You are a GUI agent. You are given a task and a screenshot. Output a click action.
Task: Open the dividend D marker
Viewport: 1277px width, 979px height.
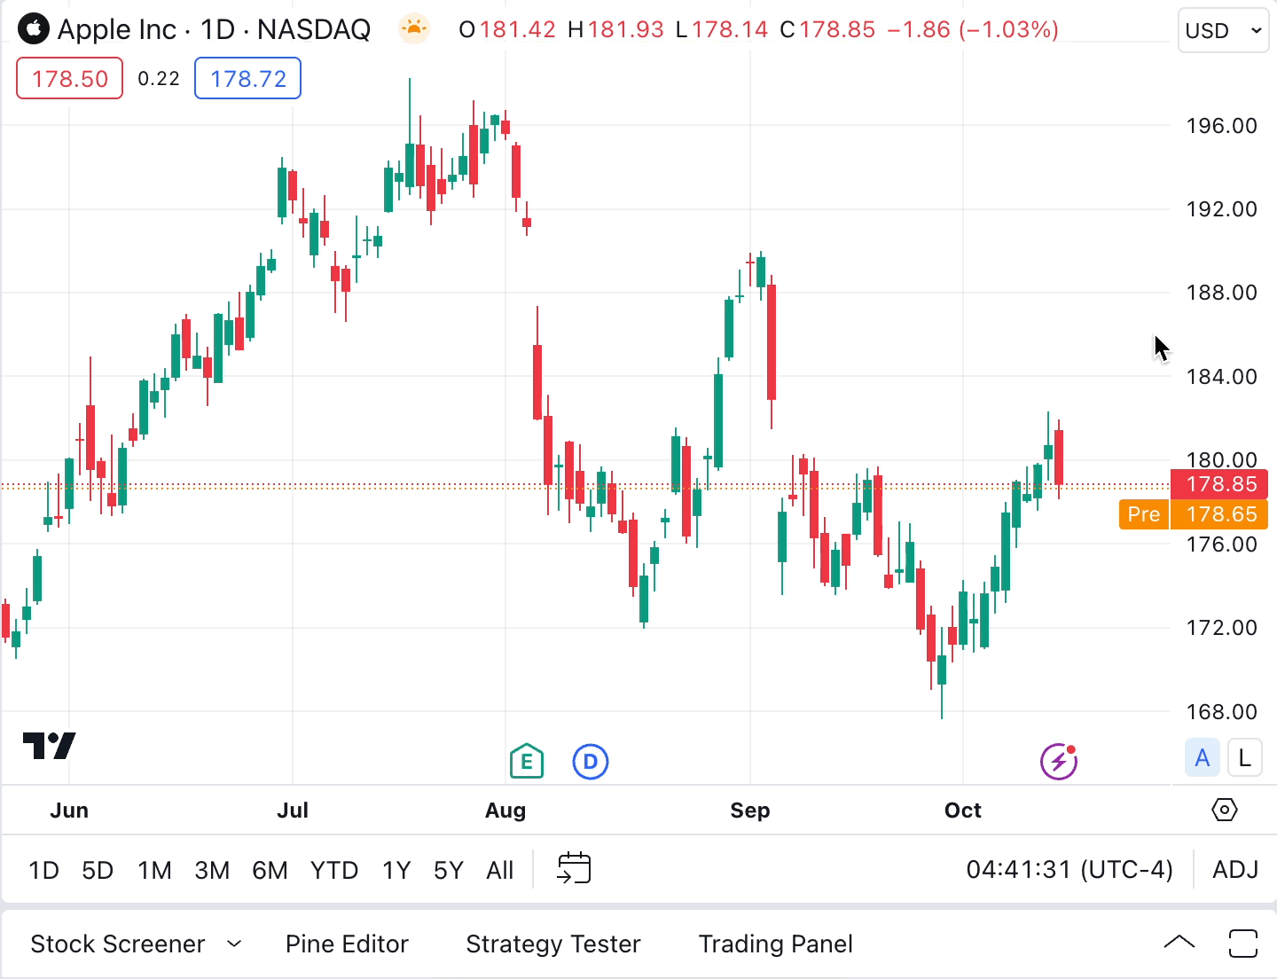(x=591, y=762)
